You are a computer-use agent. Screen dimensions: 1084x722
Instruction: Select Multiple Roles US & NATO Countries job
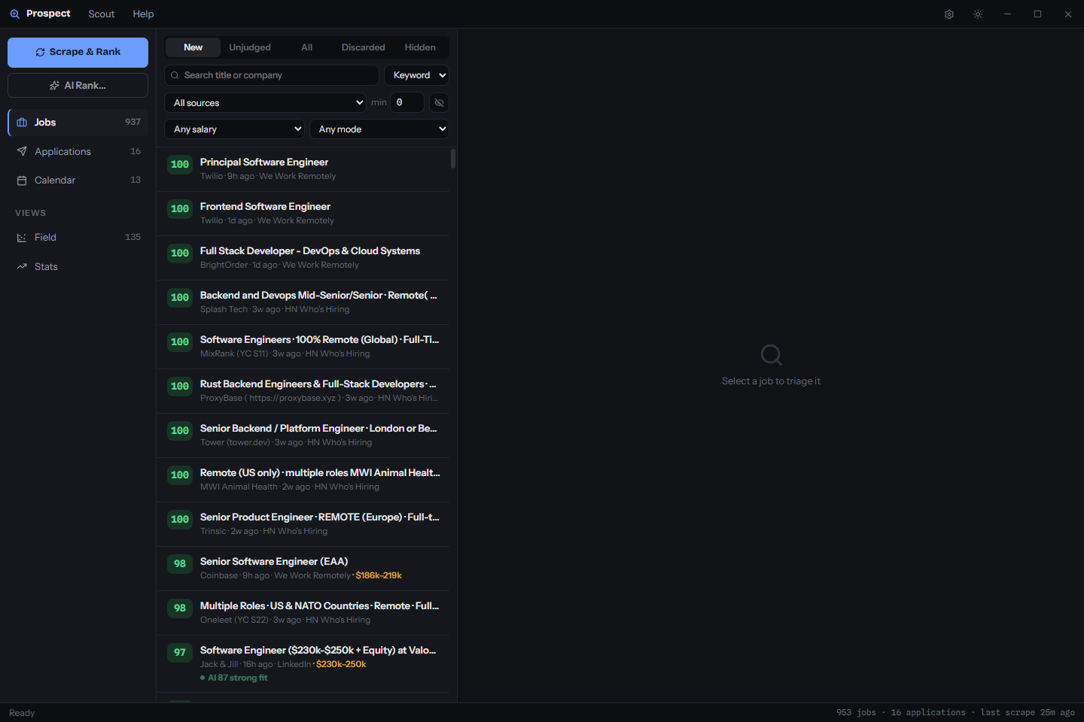(303, 613)
